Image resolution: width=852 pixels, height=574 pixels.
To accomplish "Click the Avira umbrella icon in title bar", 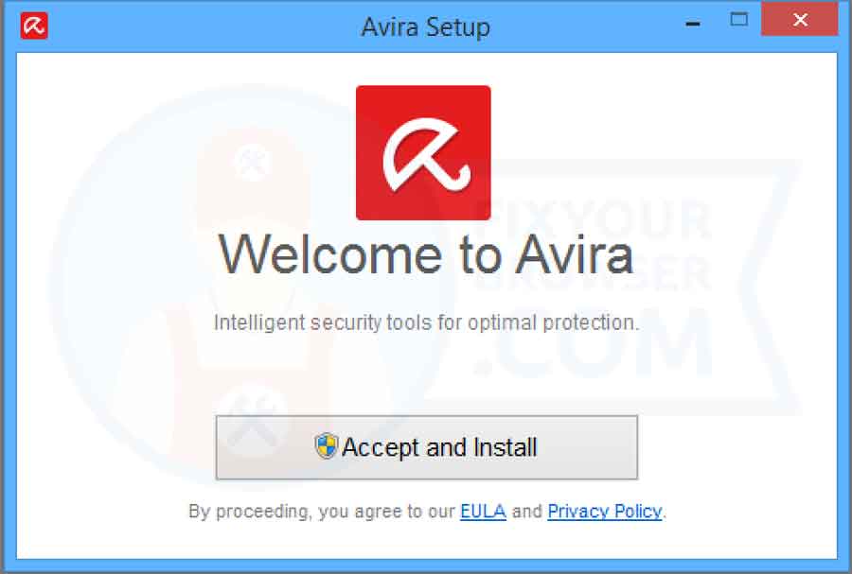I will [34, 26].
